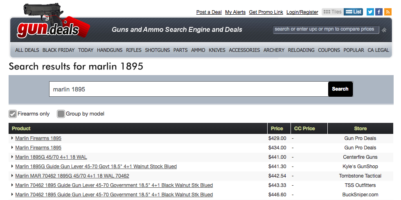This screenshot has height=200, width=401.
Task: Focus the marlin 1895 search field
Action: 189,89
